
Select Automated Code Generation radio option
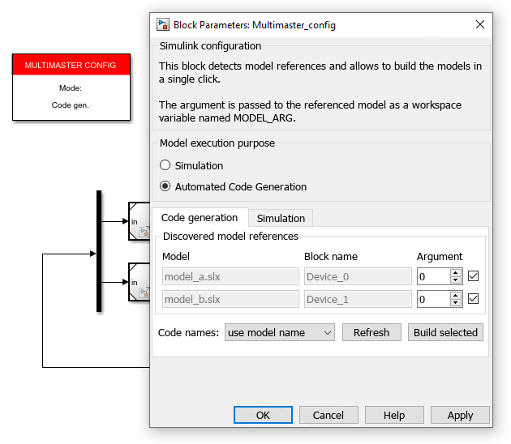[165, 186]
